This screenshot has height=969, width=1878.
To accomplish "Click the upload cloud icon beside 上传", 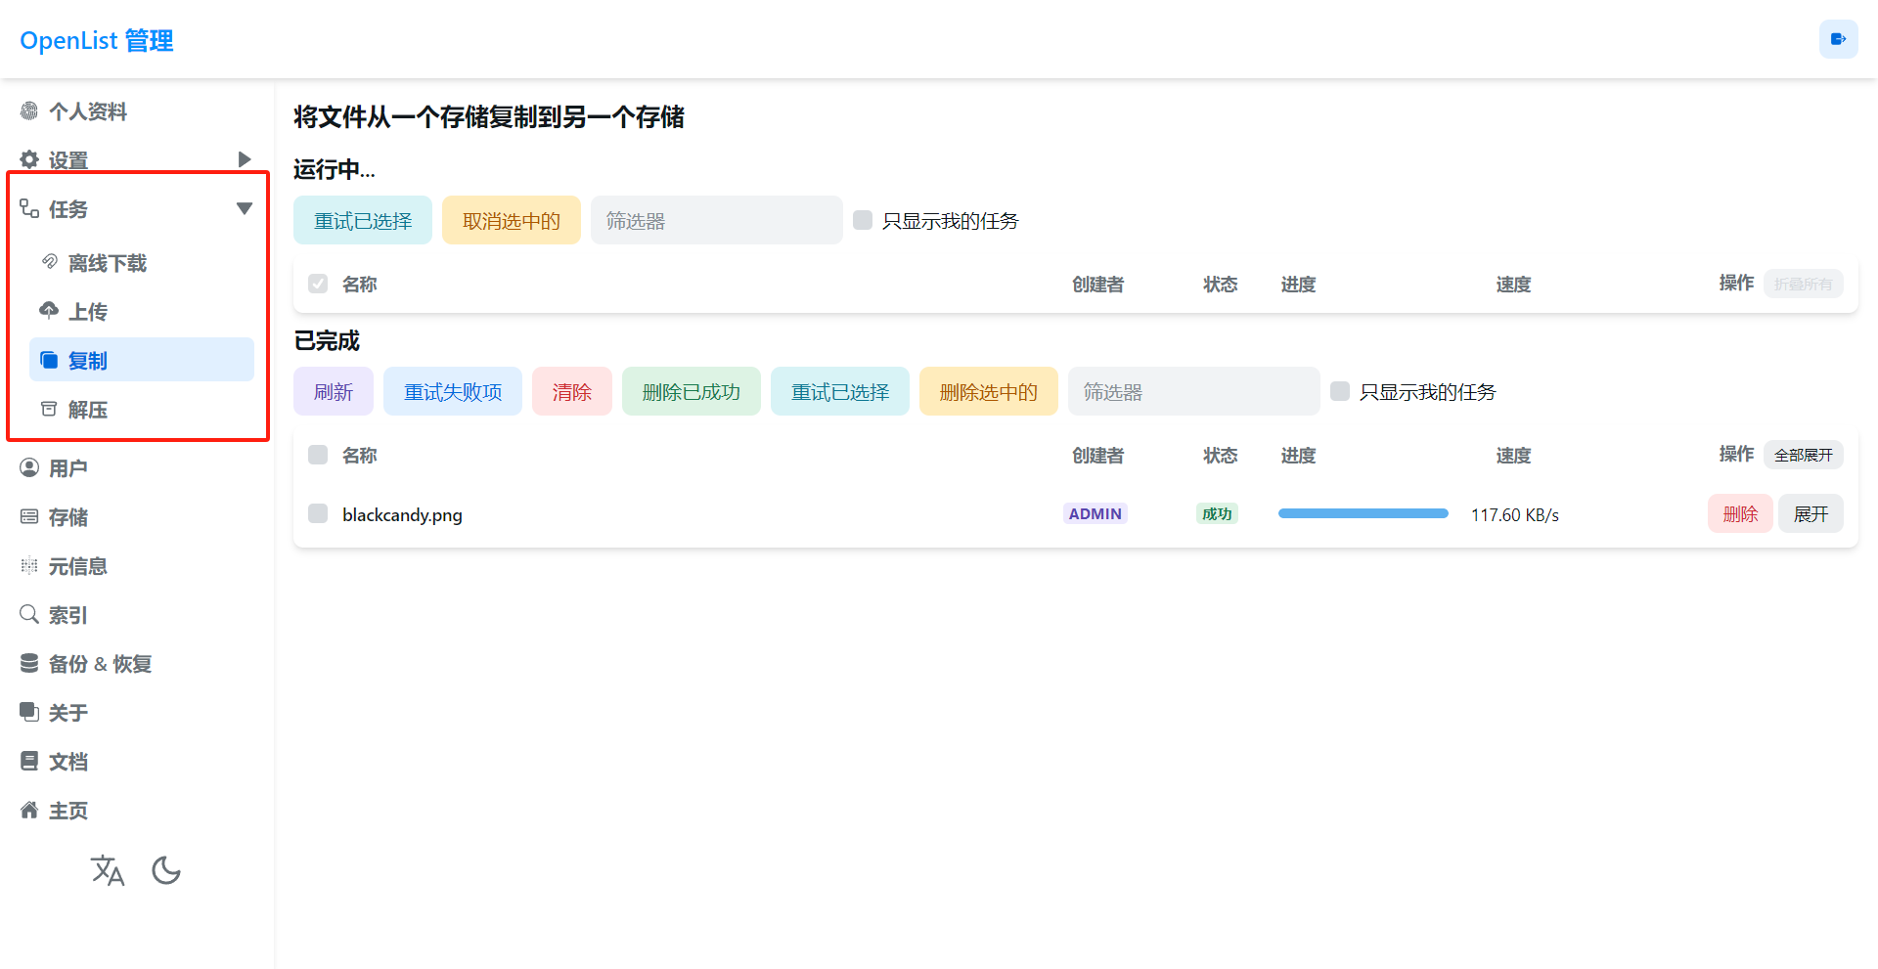I will (x=49, y=311).
